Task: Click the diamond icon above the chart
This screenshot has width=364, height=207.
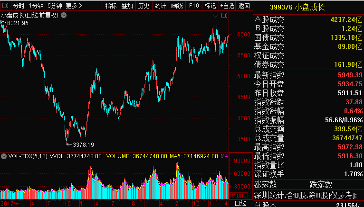Action: coord(215,15)
